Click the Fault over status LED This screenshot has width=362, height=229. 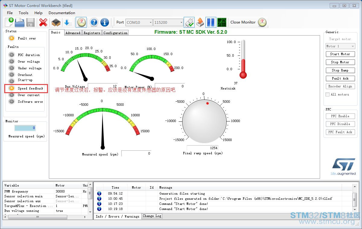tap(11, 38)
